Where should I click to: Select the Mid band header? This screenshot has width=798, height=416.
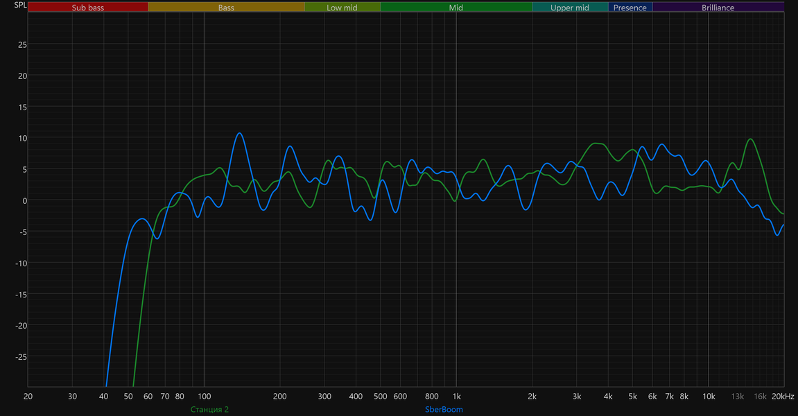pyautogui.click(x=456, y=7)
